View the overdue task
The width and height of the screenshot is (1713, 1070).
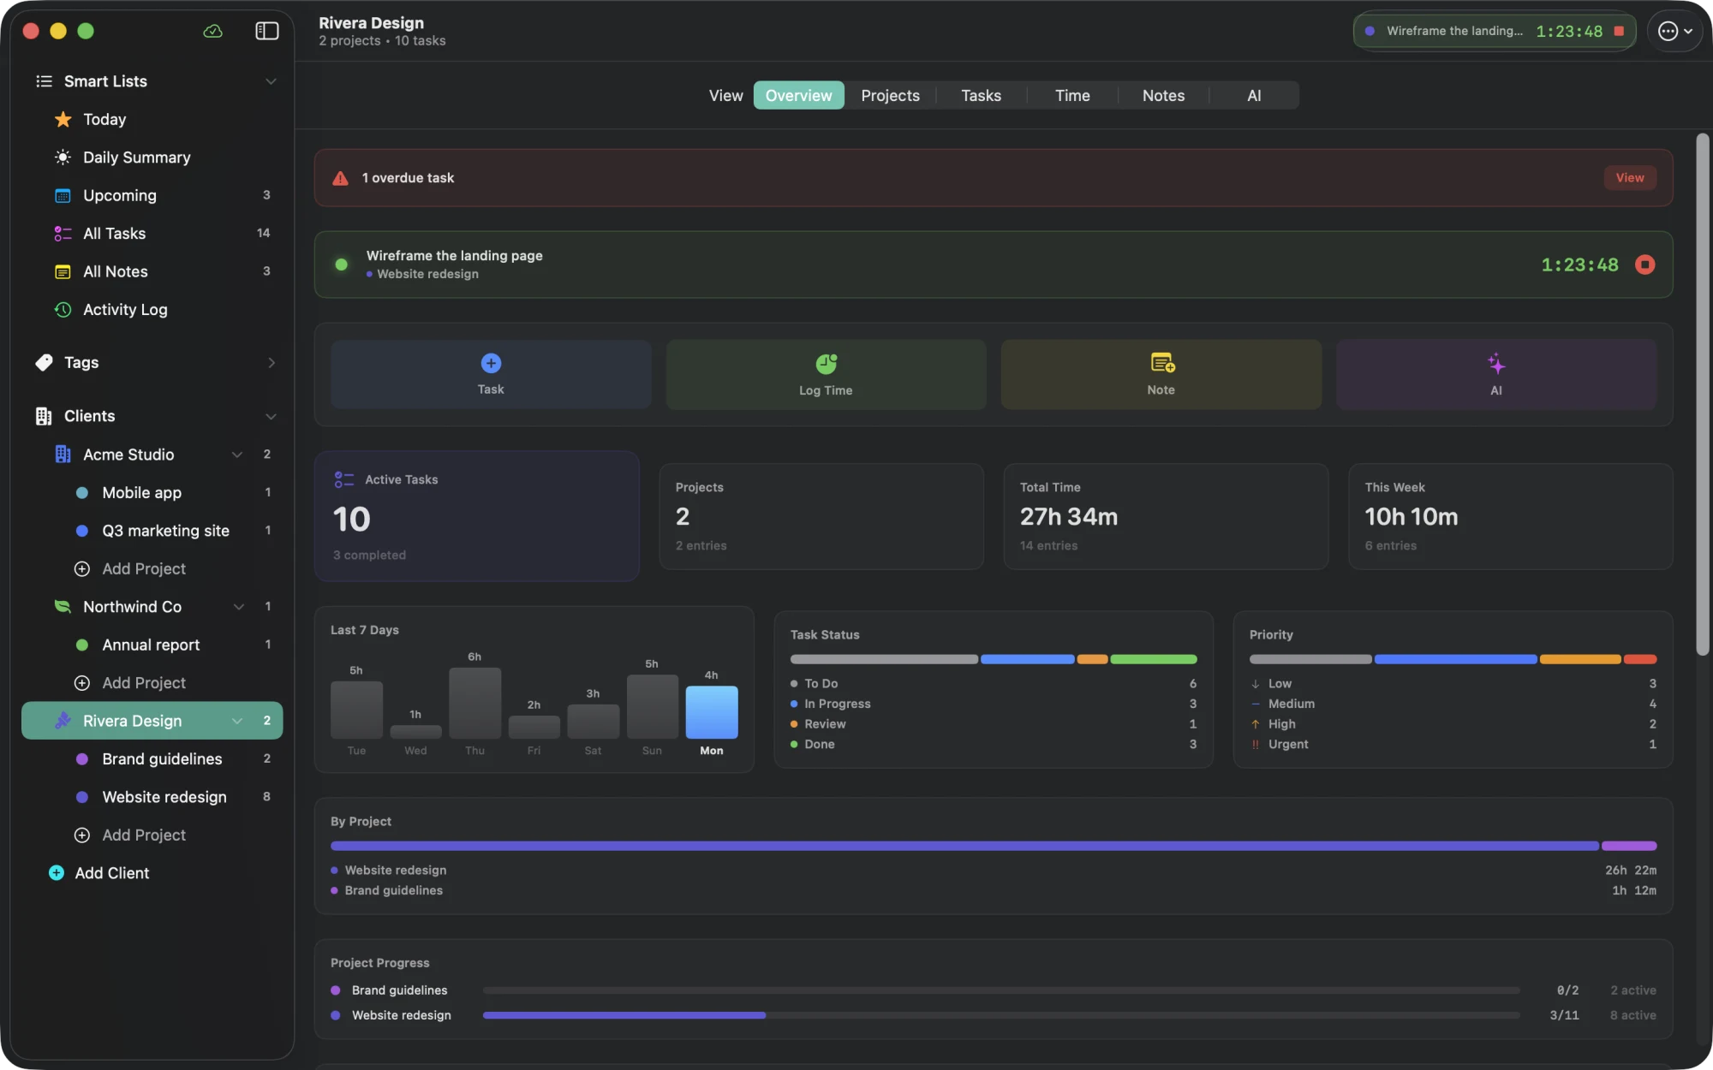[x=1629, y=178]
